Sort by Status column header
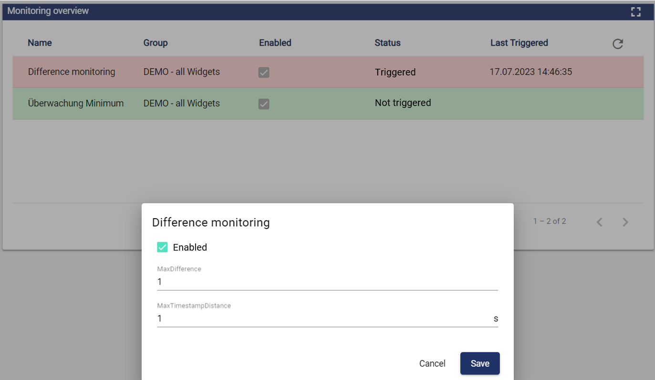The height and width of the screenshot is (380, 655). click(387, 43)
